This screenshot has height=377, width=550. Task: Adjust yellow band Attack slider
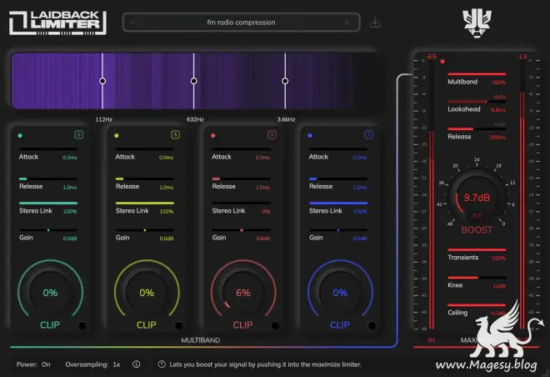pyautogui.click(x=145, y=149)
